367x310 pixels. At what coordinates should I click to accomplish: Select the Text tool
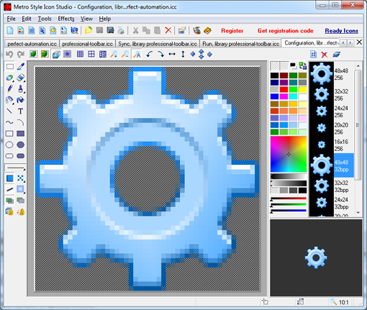21,111
